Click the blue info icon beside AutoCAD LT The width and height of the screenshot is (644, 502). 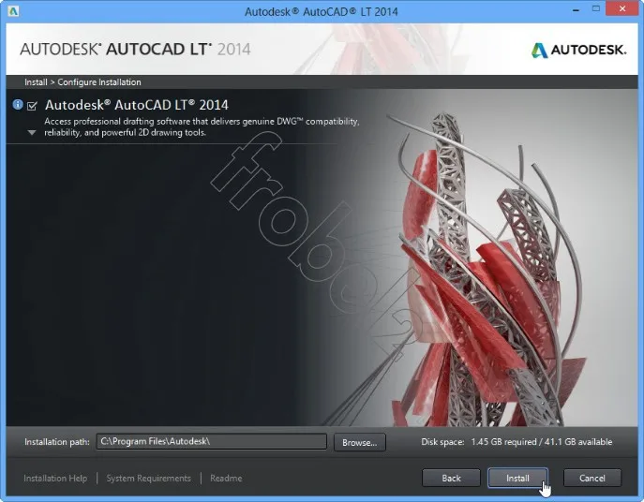click(18, 105)
